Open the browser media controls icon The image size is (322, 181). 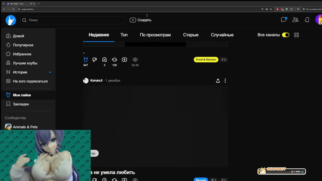point(298,9)
